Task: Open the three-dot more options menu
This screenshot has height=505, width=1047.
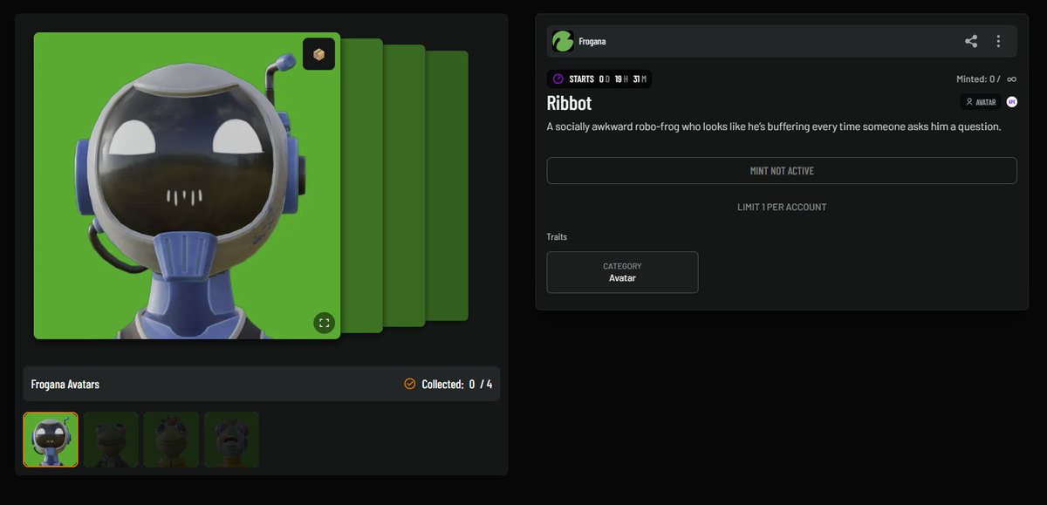Action: coord(998,41)
